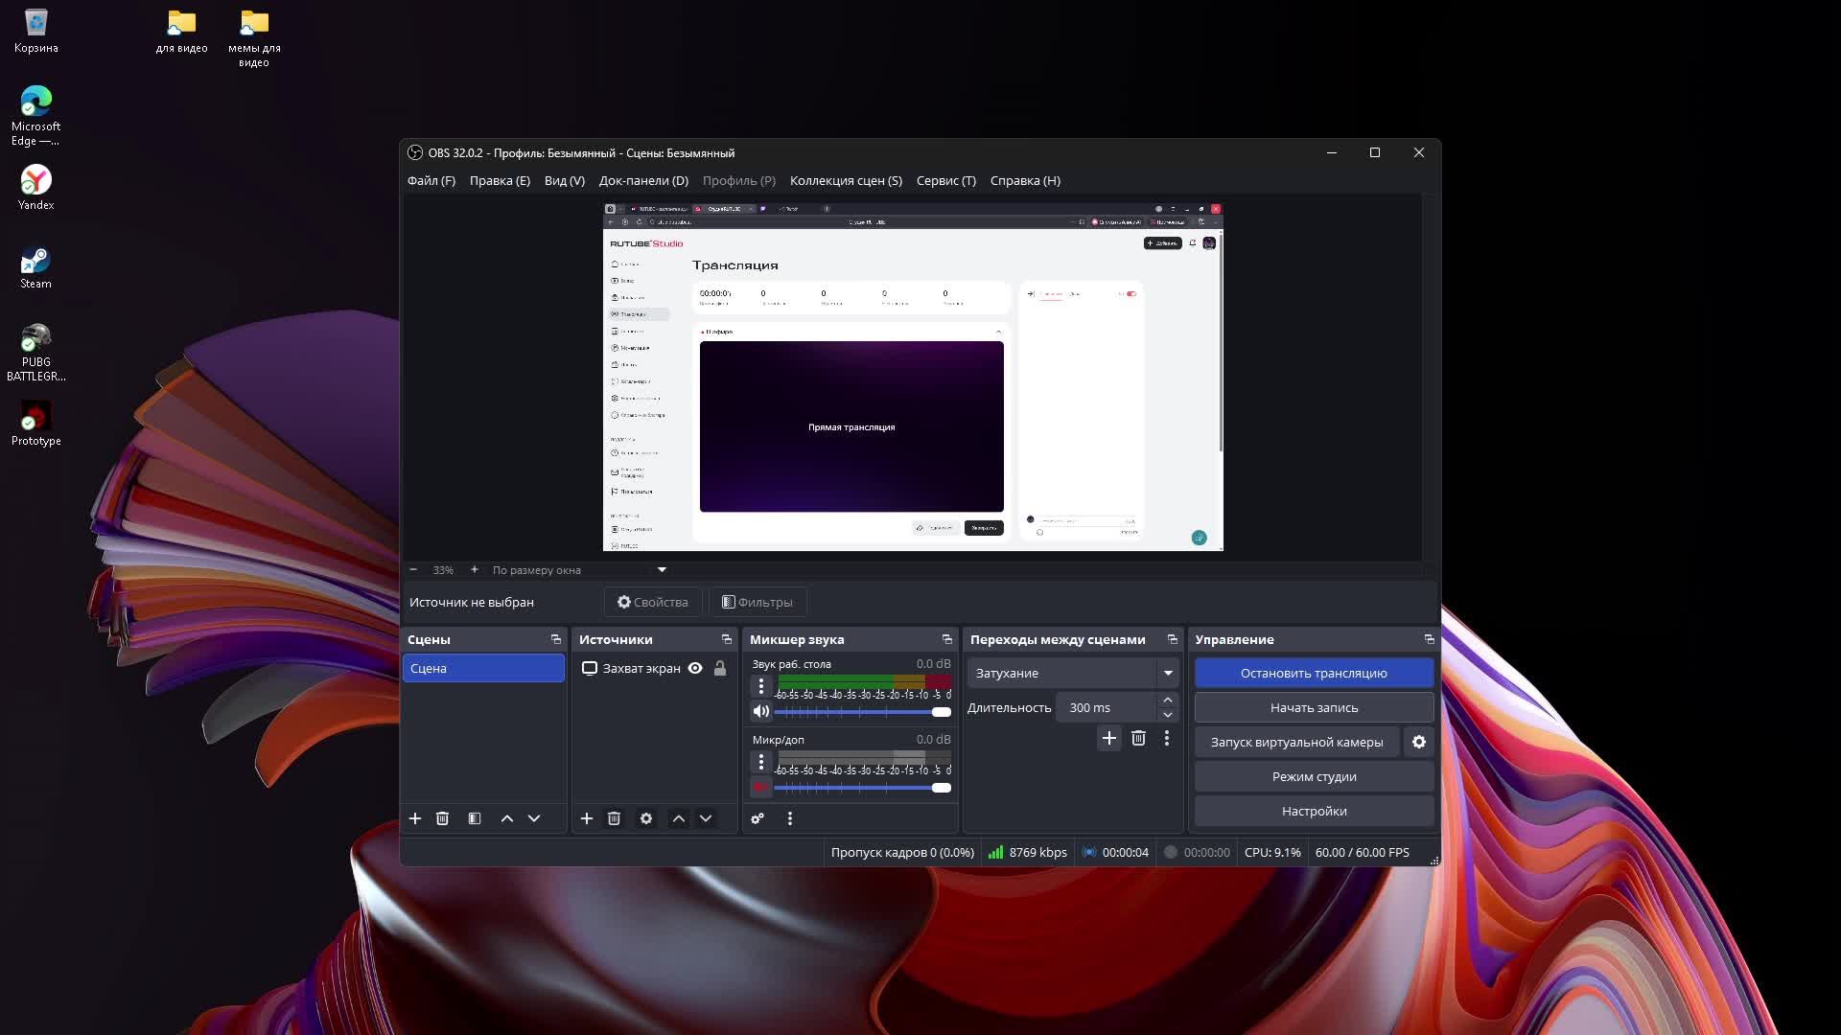Start recording with Начать запись
Screen dimensions: 1841x1035
pyautogui.click(x=1314, y=707)
